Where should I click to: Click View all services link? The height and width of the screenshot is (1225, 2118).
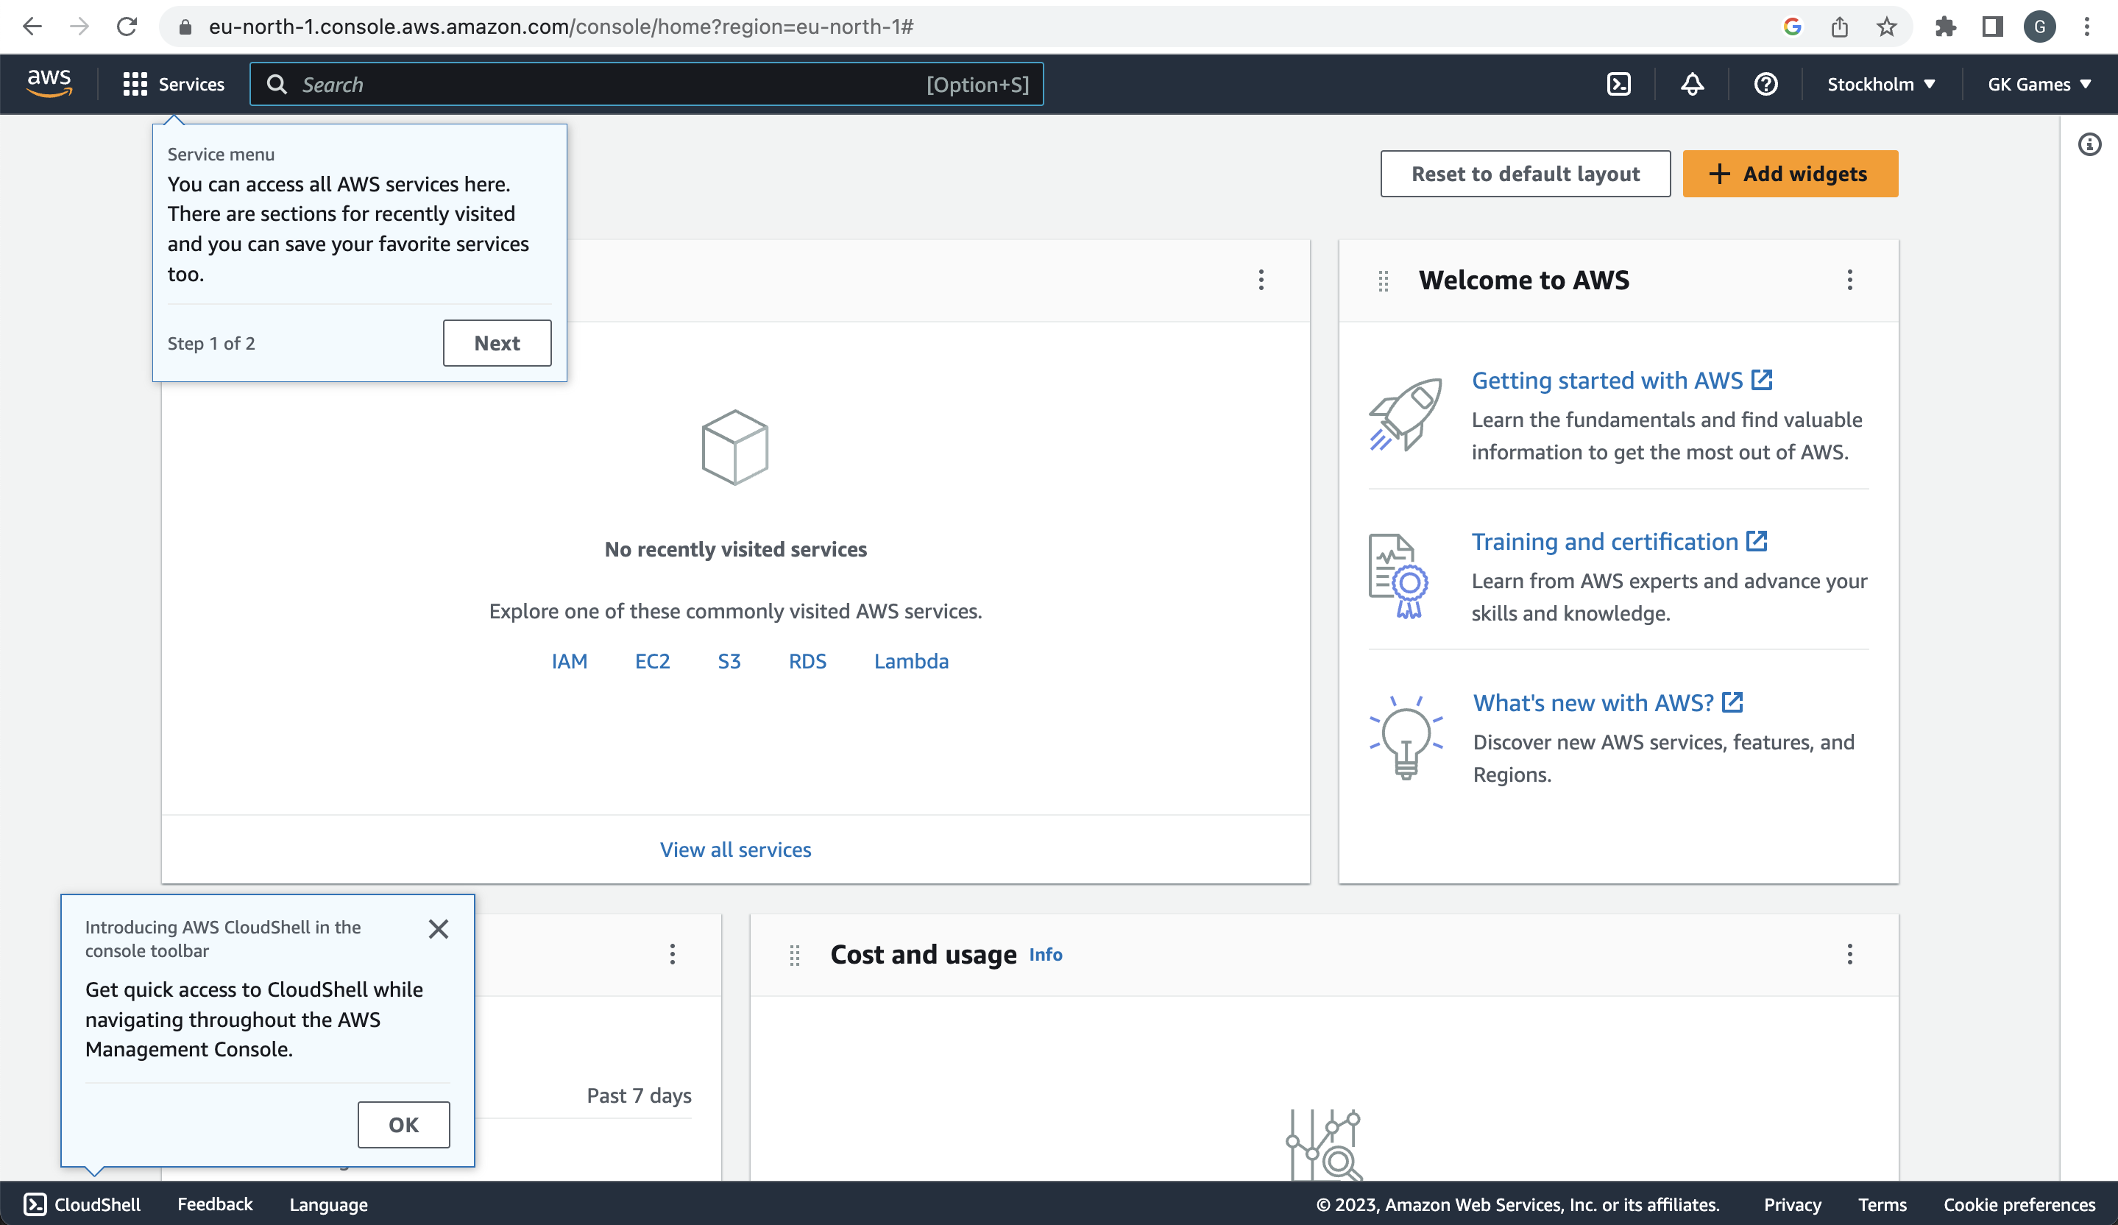[x=735, y=849]
